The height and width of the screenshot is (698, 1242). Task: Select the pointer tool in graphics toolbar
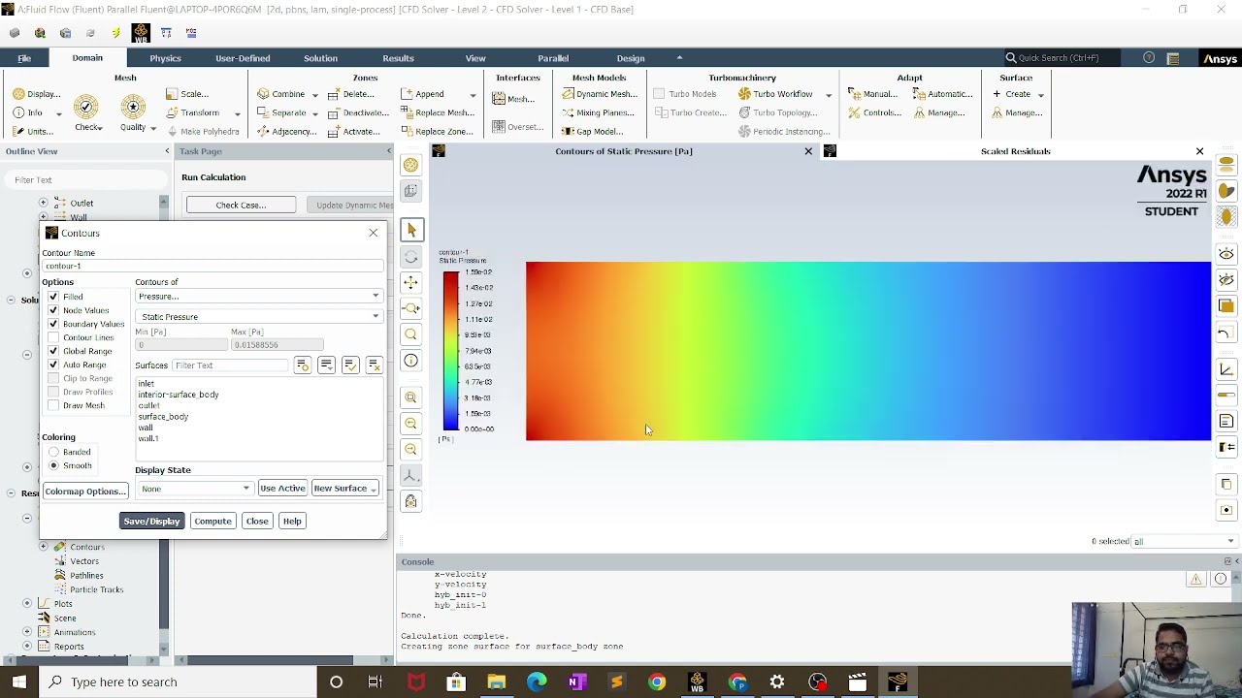tap(410, 230)
